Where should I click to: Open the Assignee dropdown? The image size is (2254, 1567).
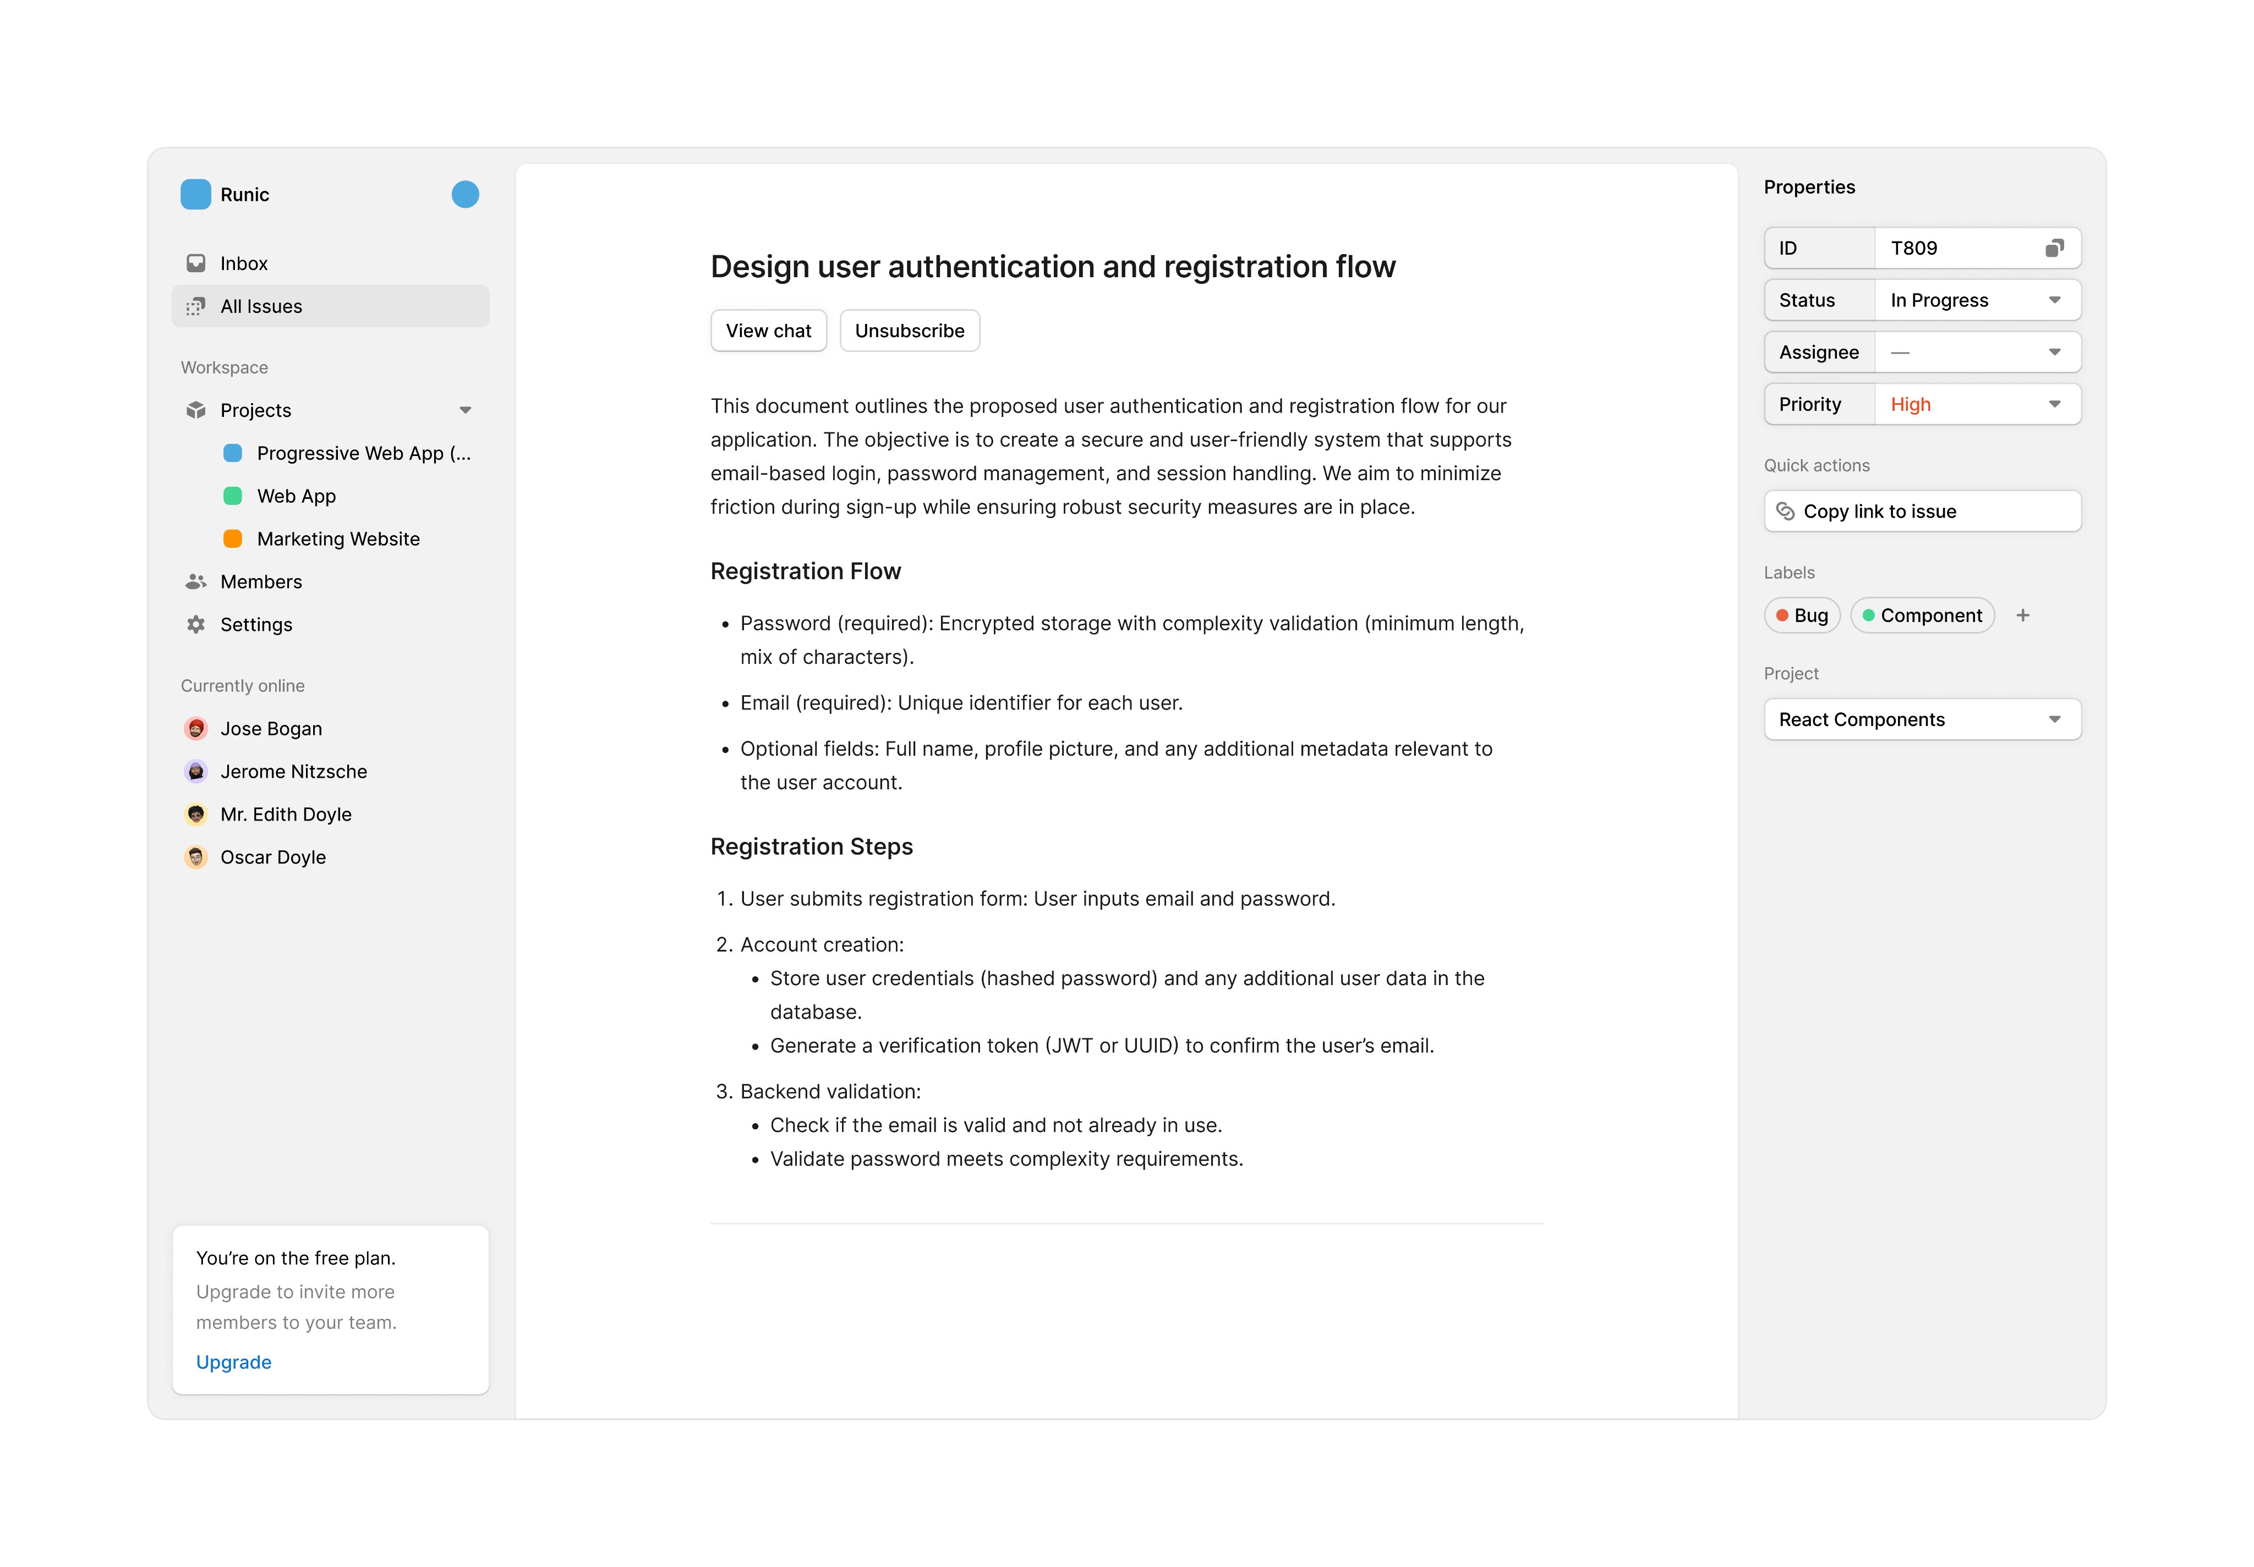(x=1977, y=352)
